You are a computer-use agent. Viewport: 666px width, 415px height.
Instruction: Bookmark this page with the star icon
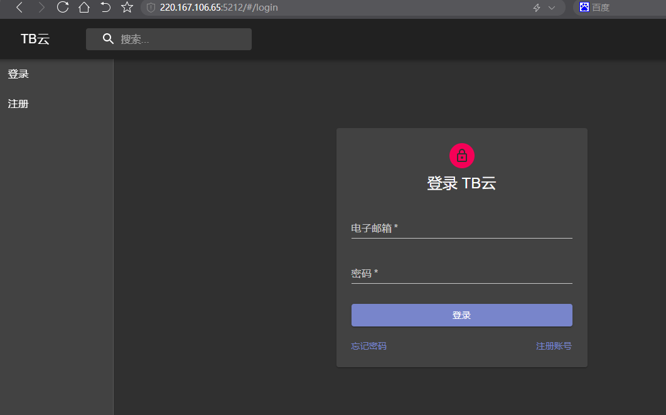127,8
